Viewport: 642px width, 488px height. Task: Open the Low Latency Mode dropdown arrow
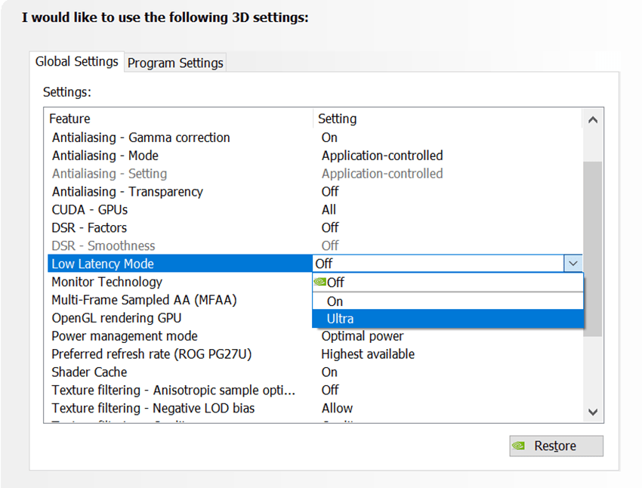tap(573, 263)
